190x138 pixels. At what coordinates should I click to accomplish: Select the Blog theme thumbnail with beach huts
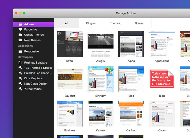coord(131,79)
